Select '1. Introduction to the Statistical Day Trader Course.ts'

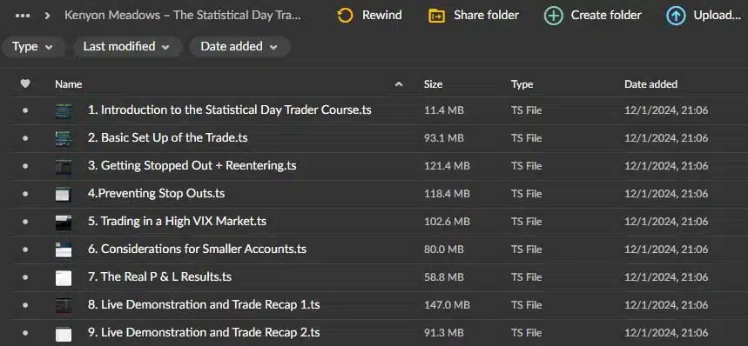click(x=230, y=110)
